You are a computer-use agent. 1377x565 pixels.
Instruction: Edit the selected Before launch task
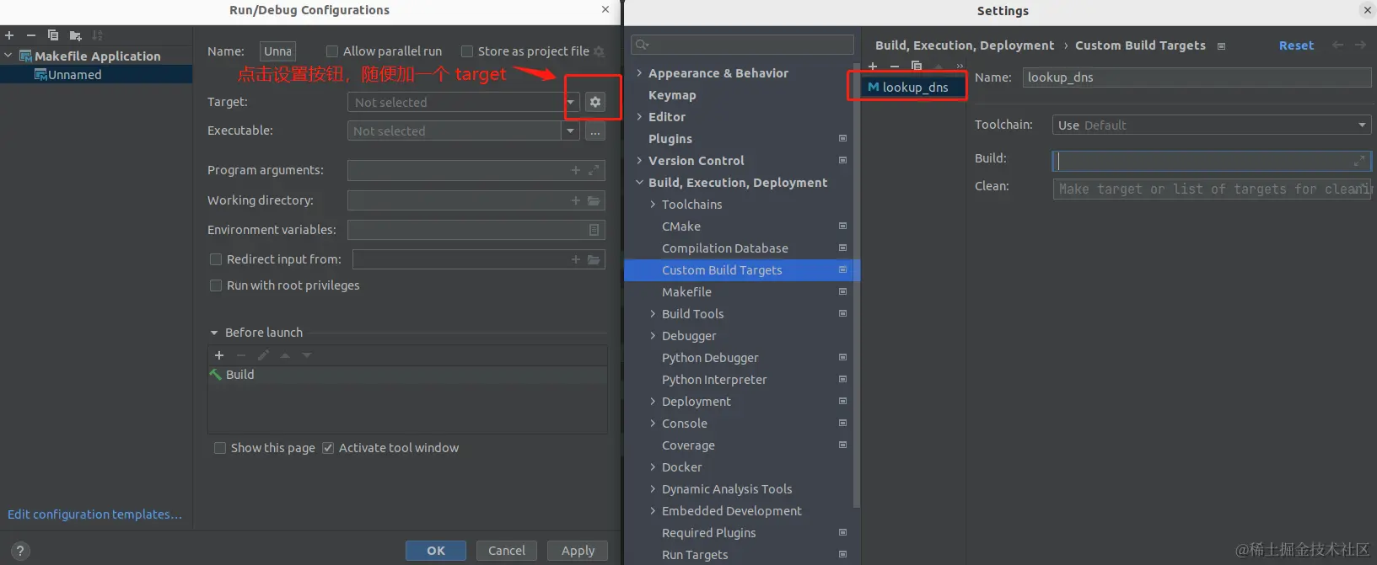tap(263, 355)
